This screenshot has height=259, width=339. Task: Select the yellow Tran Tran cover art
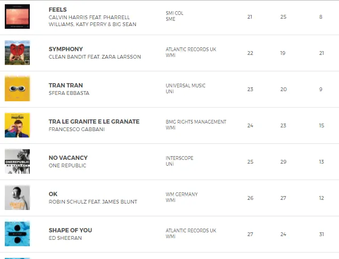(18, 89)
